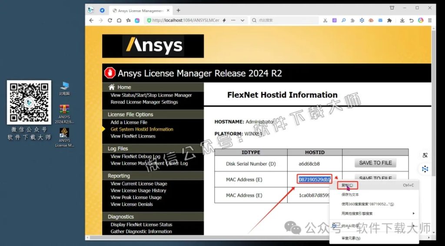Open View FlexNet Debug Log
Image resolution: width=445 pixels, height=246 pixels.
pyautogui.click(x=136, y=156)
